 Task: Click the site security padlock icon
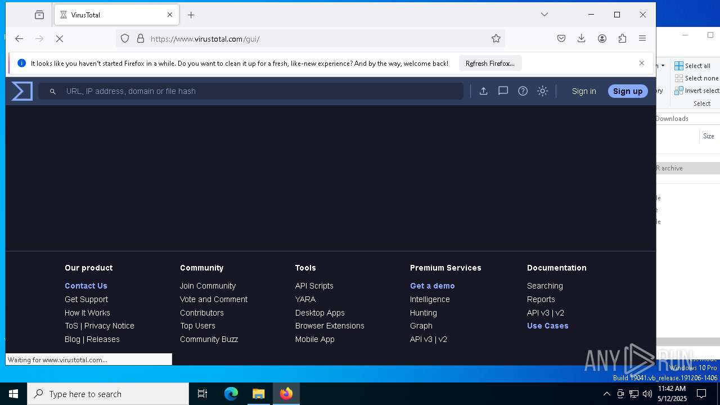coord(141,39)
